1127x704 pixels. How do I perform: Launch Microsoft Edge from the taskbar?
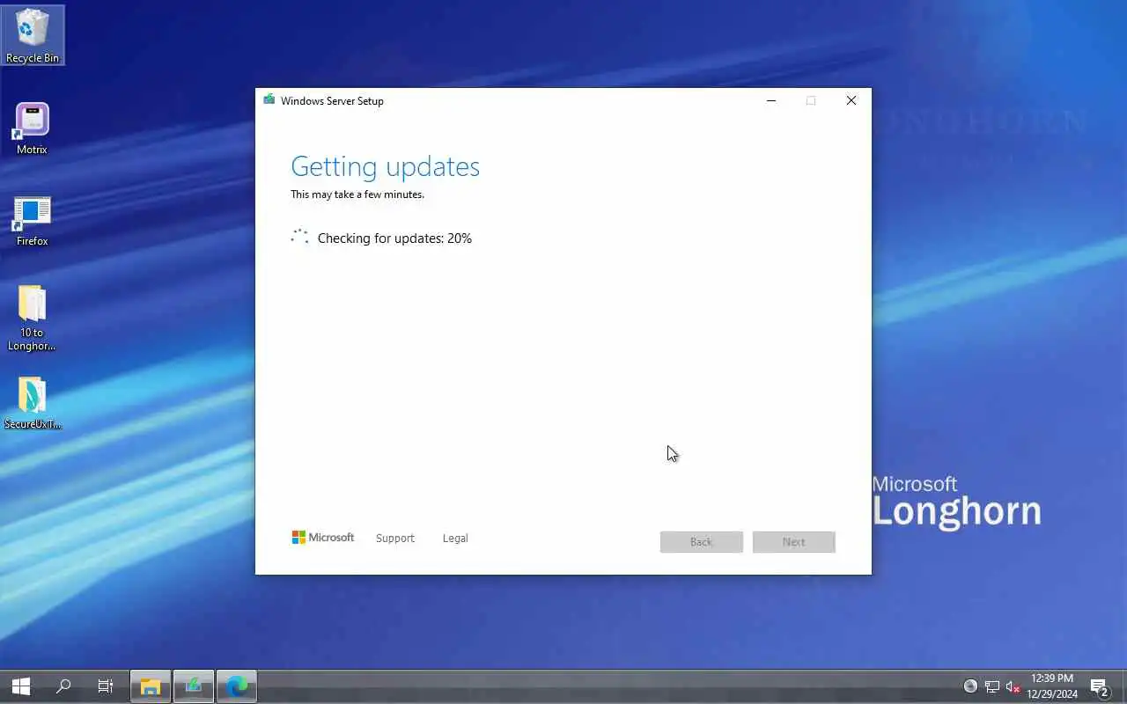click(x=237, y=686)
